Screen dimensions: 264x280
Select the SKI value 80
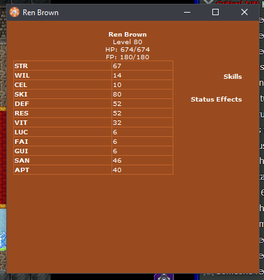pyautogui.click(x=117, y=95)
